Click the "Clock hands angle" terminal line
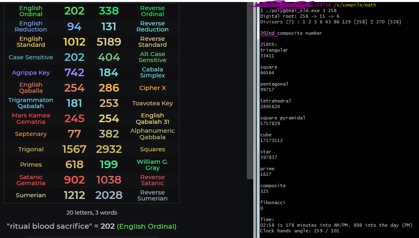This screenshot has height=238, width=419. coord(299,231)
